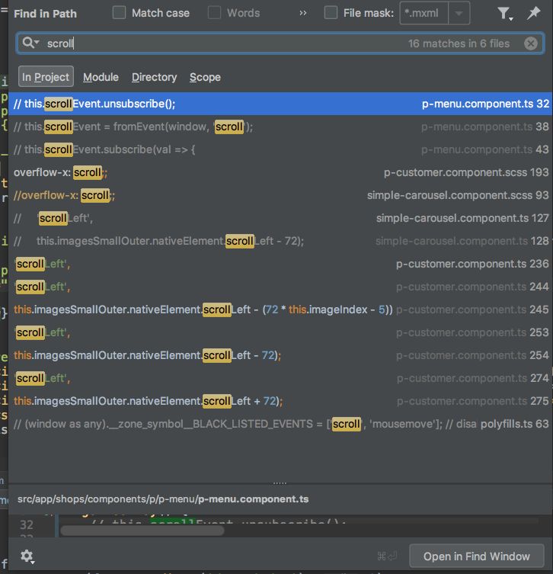
Task: Select result simple-carousel.component.ts line 128
Action: [280, 241]
